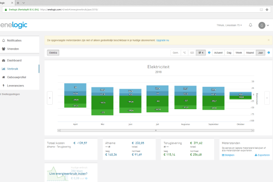This screenshot has width=273, height=182.
Task: Toggle the euro cost display mode
Action: (200, 53)
